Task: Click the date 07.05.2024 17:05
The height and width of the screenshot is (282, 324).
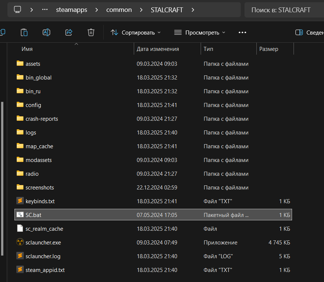Action: click(157, 215)
